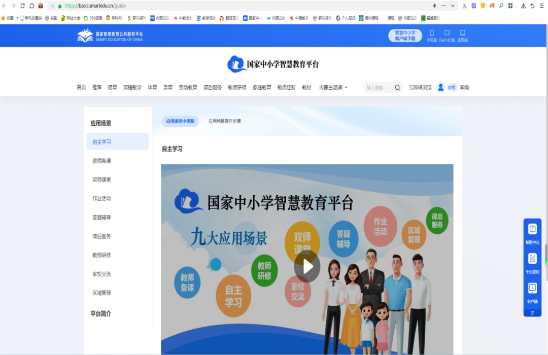This screenshot has height=355, width=548.
Task: Click the undo closed-tab arrow icon
Action: 532,6
